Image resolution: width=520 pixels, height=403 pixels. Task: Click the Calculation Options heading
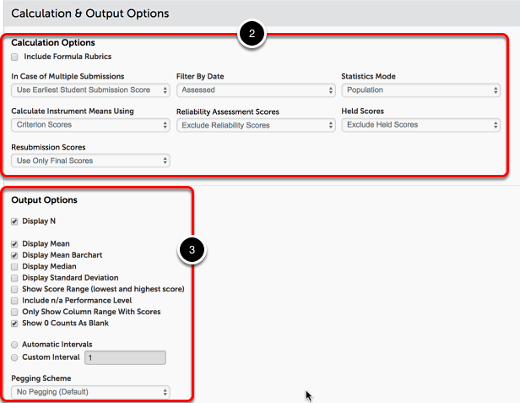[x=53, y=42]
